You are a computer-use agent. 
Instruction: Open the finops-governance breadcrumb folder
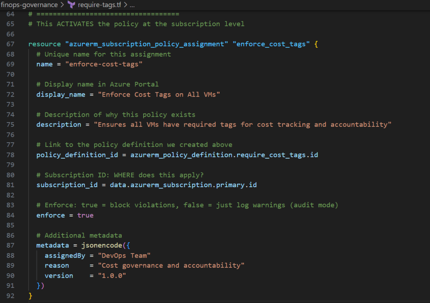click(x=29, y=5)
